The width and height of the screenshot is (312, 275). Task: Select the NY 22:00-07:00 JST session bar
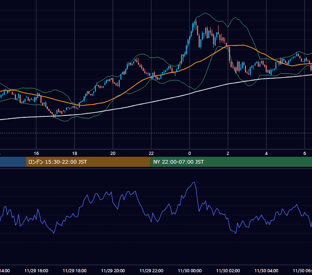[x=231, y=162]
